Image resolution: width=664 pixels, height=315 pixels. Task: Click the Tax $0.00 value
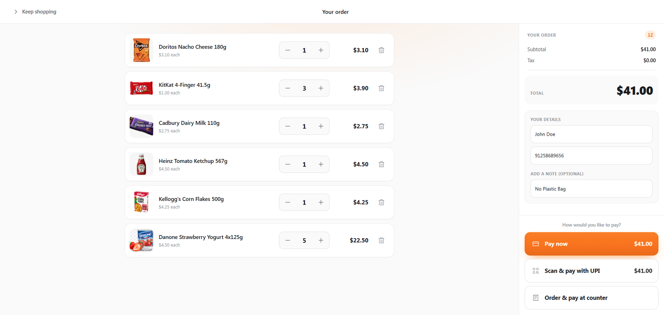(x=649, y=61)
